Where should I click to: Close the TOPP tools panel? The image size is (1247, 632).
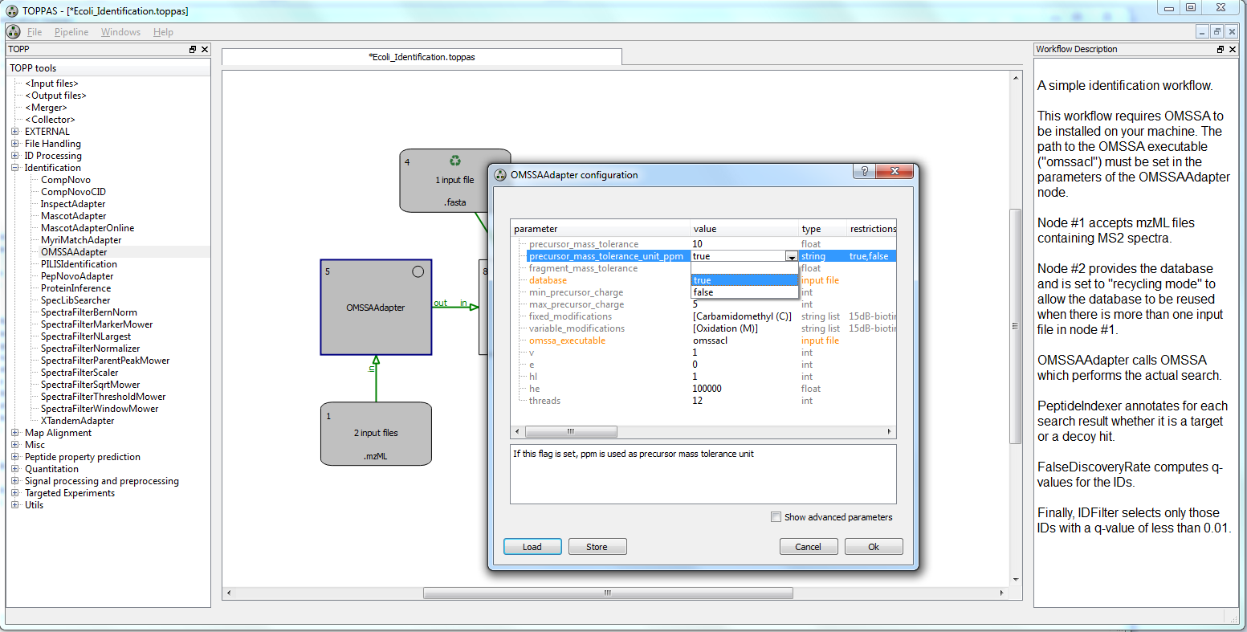coord(205,50)
